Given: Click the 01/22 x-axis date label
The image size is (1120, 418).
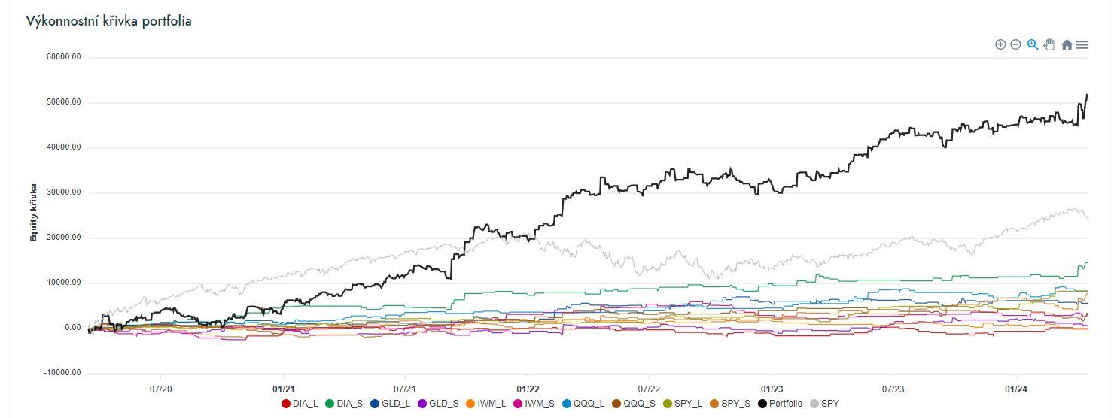Looking at the screenshot, I should tap(528, 389).
